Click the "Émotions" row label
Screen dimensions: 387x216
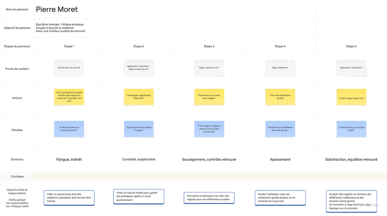click(x=17, y=159)
